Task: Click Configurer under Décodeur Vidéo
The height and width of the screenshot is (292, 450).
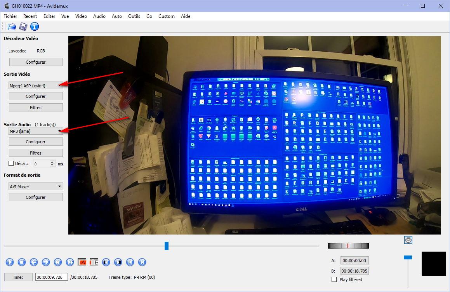Action: click(x=36, y=62)
